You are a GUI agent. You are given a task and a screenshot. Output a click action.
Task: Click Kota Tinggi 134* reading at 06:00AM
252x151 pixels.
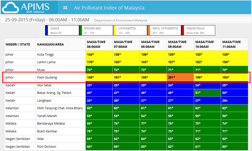99,54
